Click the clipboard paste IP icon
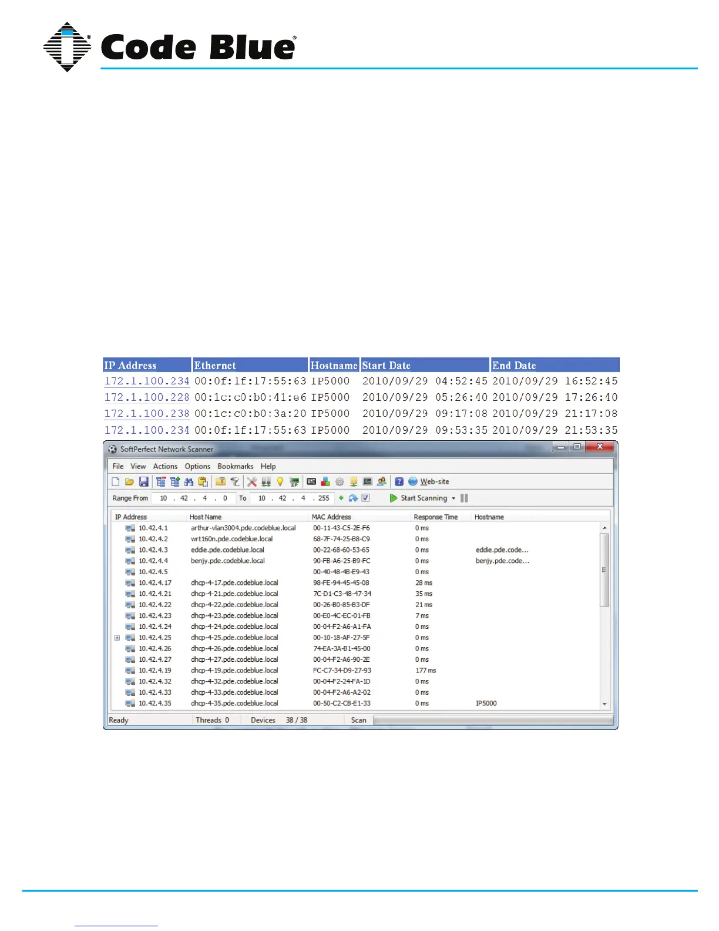719x931 pixels. (x=203, y=481)
